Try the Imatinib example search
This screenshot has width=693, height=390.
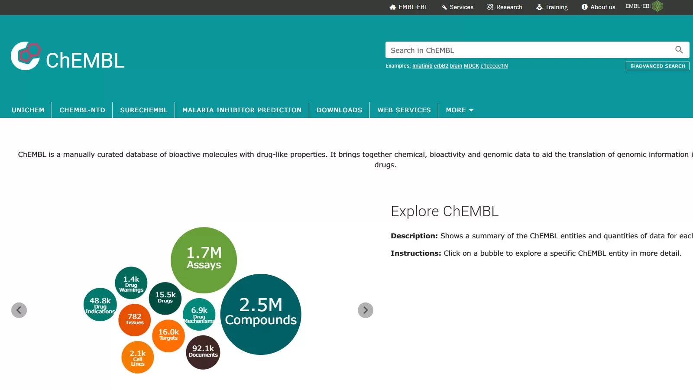[x=422, y=66]
